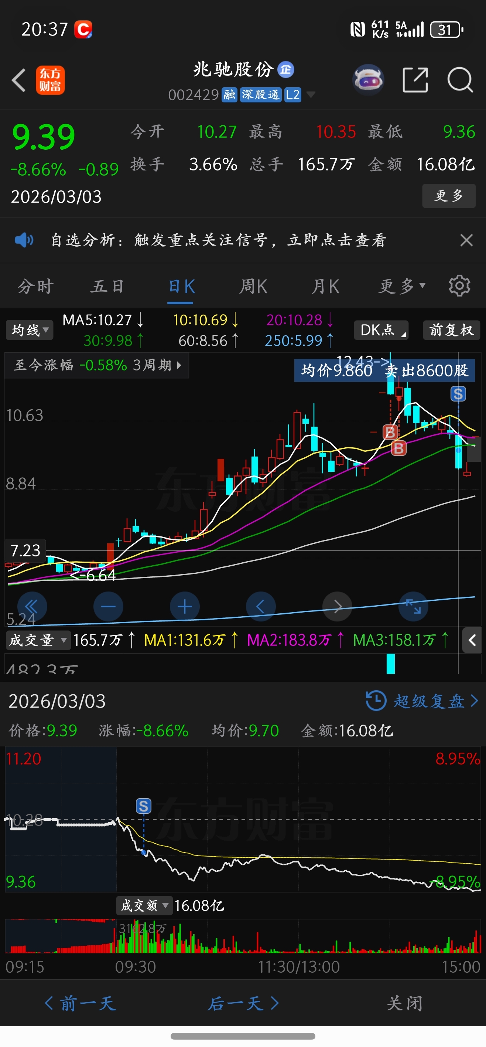Image resolution: width=486 pixels, height=1047 pixels.
Task: Go to 后一天 next day
Action: click(243, 1003)
